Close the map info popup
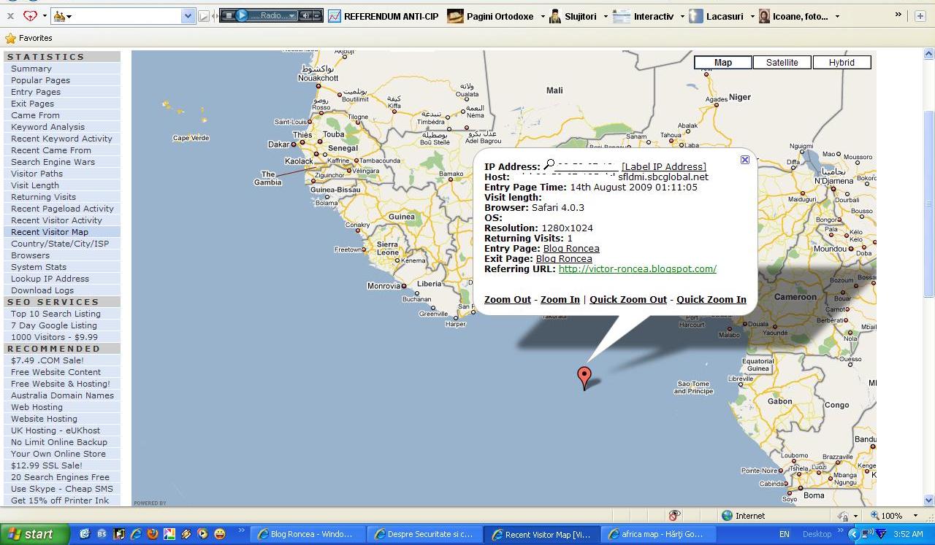935x545 pixels. tap(745, 160)
